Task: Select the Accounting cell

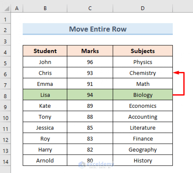Action: [143, 117]
